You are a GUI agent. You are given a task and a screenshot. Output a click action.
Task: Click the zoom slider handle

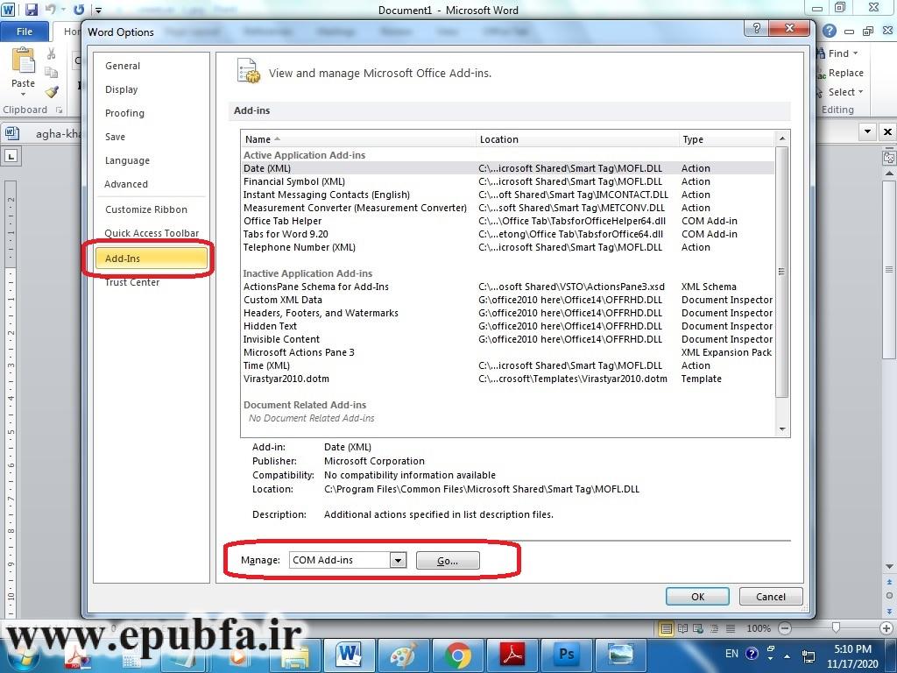tap(837, 628)
